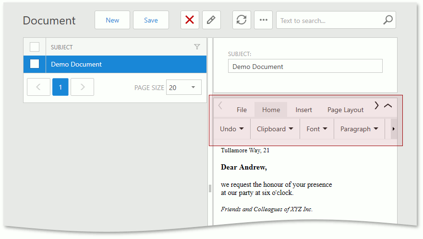Click the filter icon in Subject column
The width and height of the screenshot is (423, 239).
tap(197, 47)
